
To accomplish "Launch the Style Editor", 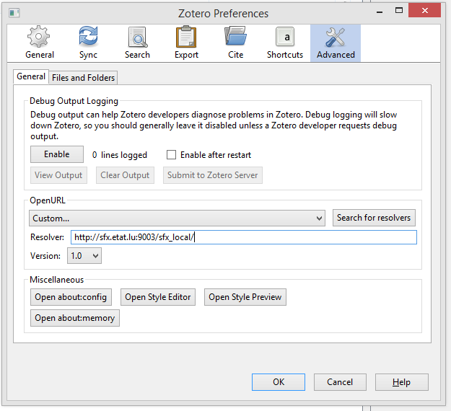I will (x=157, y=297).
